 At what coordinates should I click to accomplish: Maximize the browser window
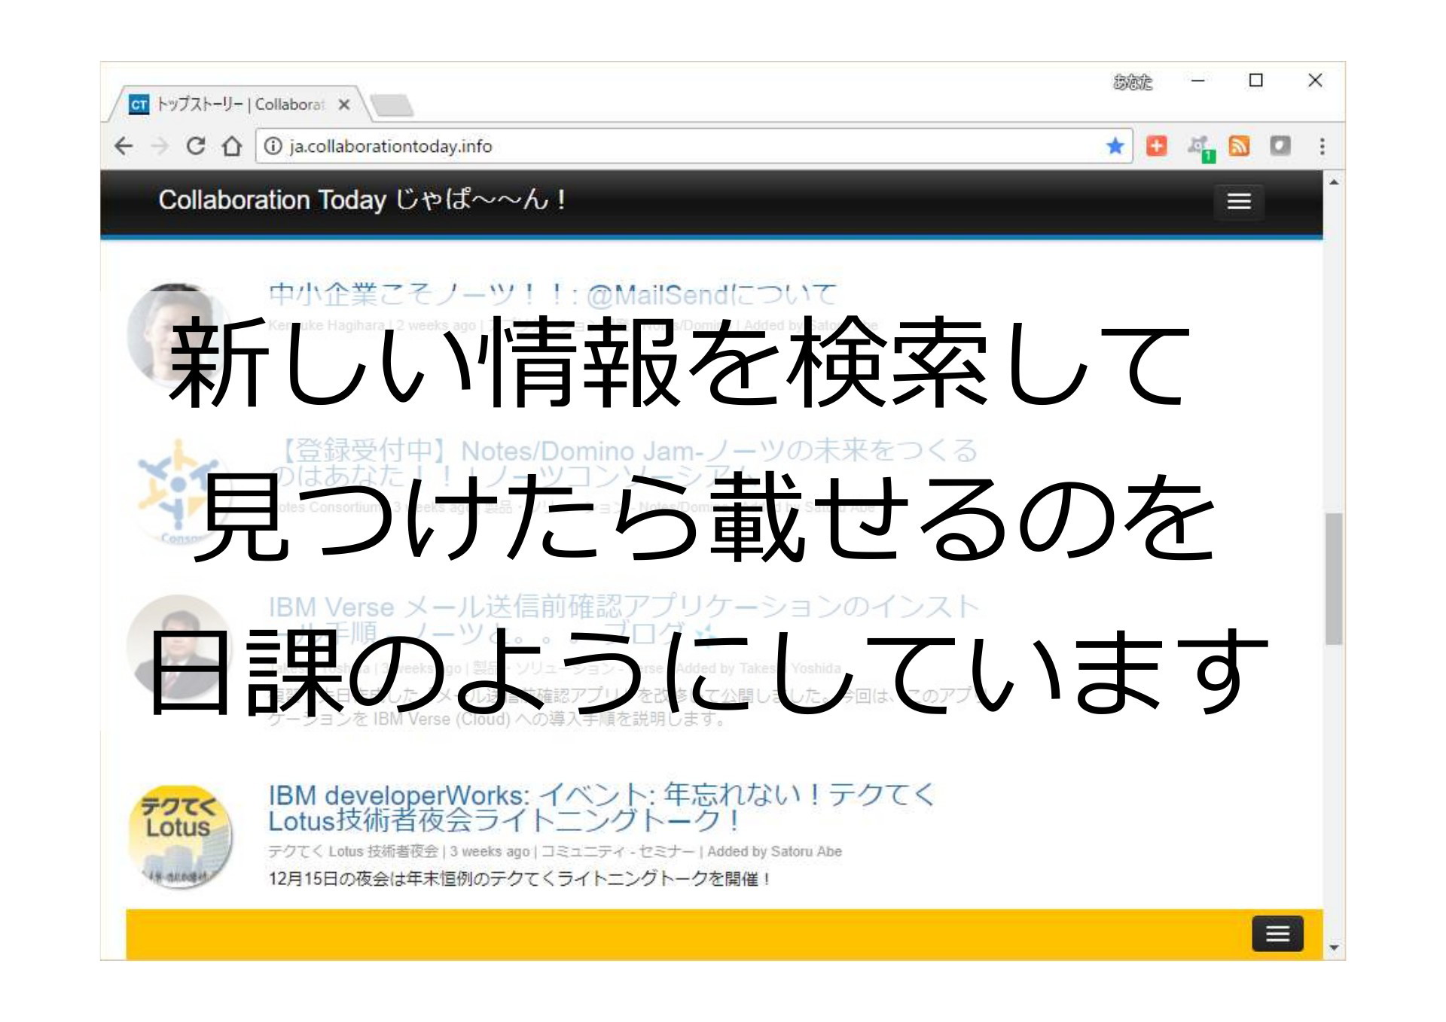pos(1255,81)
